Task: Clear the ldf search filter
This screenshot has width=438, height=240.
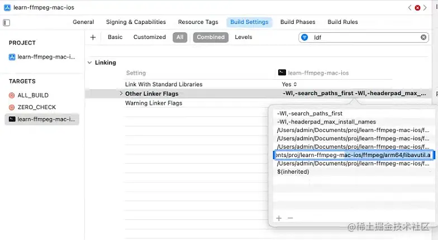Action: tap(423, 37)
